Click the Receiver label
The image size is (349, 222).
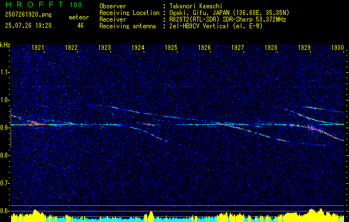coord(113,19)
